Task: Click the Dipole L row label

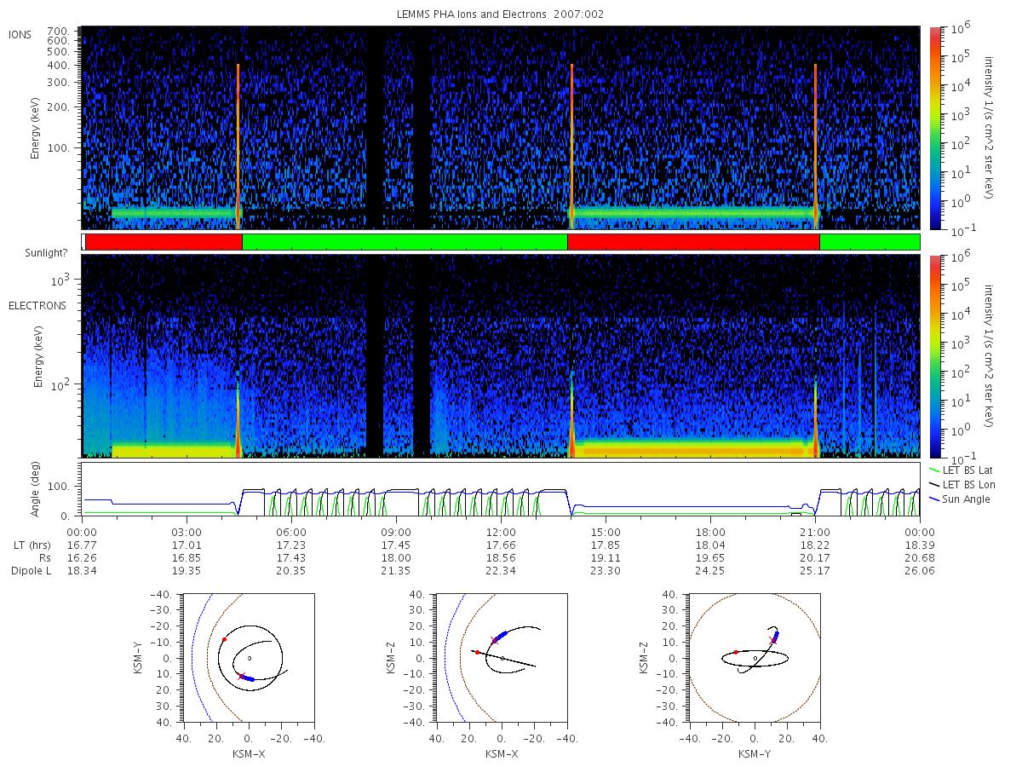Action: pyautogui.click(x=31, y=570)
